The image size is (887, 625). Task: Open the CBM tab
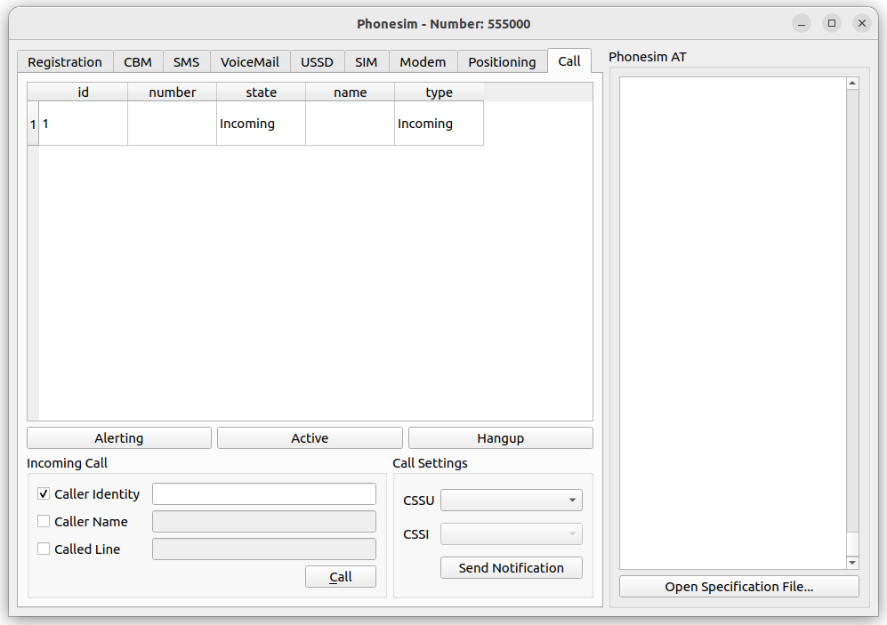click(x=138, y=61)
